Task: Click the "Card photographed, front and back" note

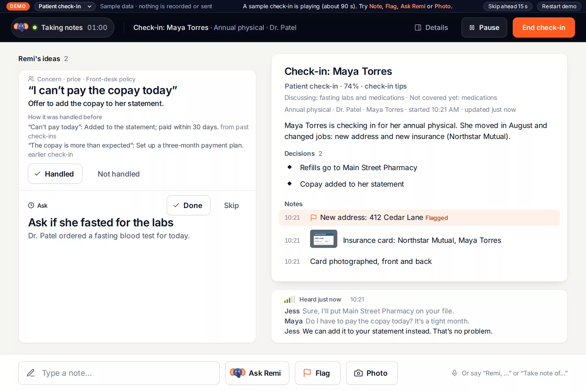Action: pos(371,261)
